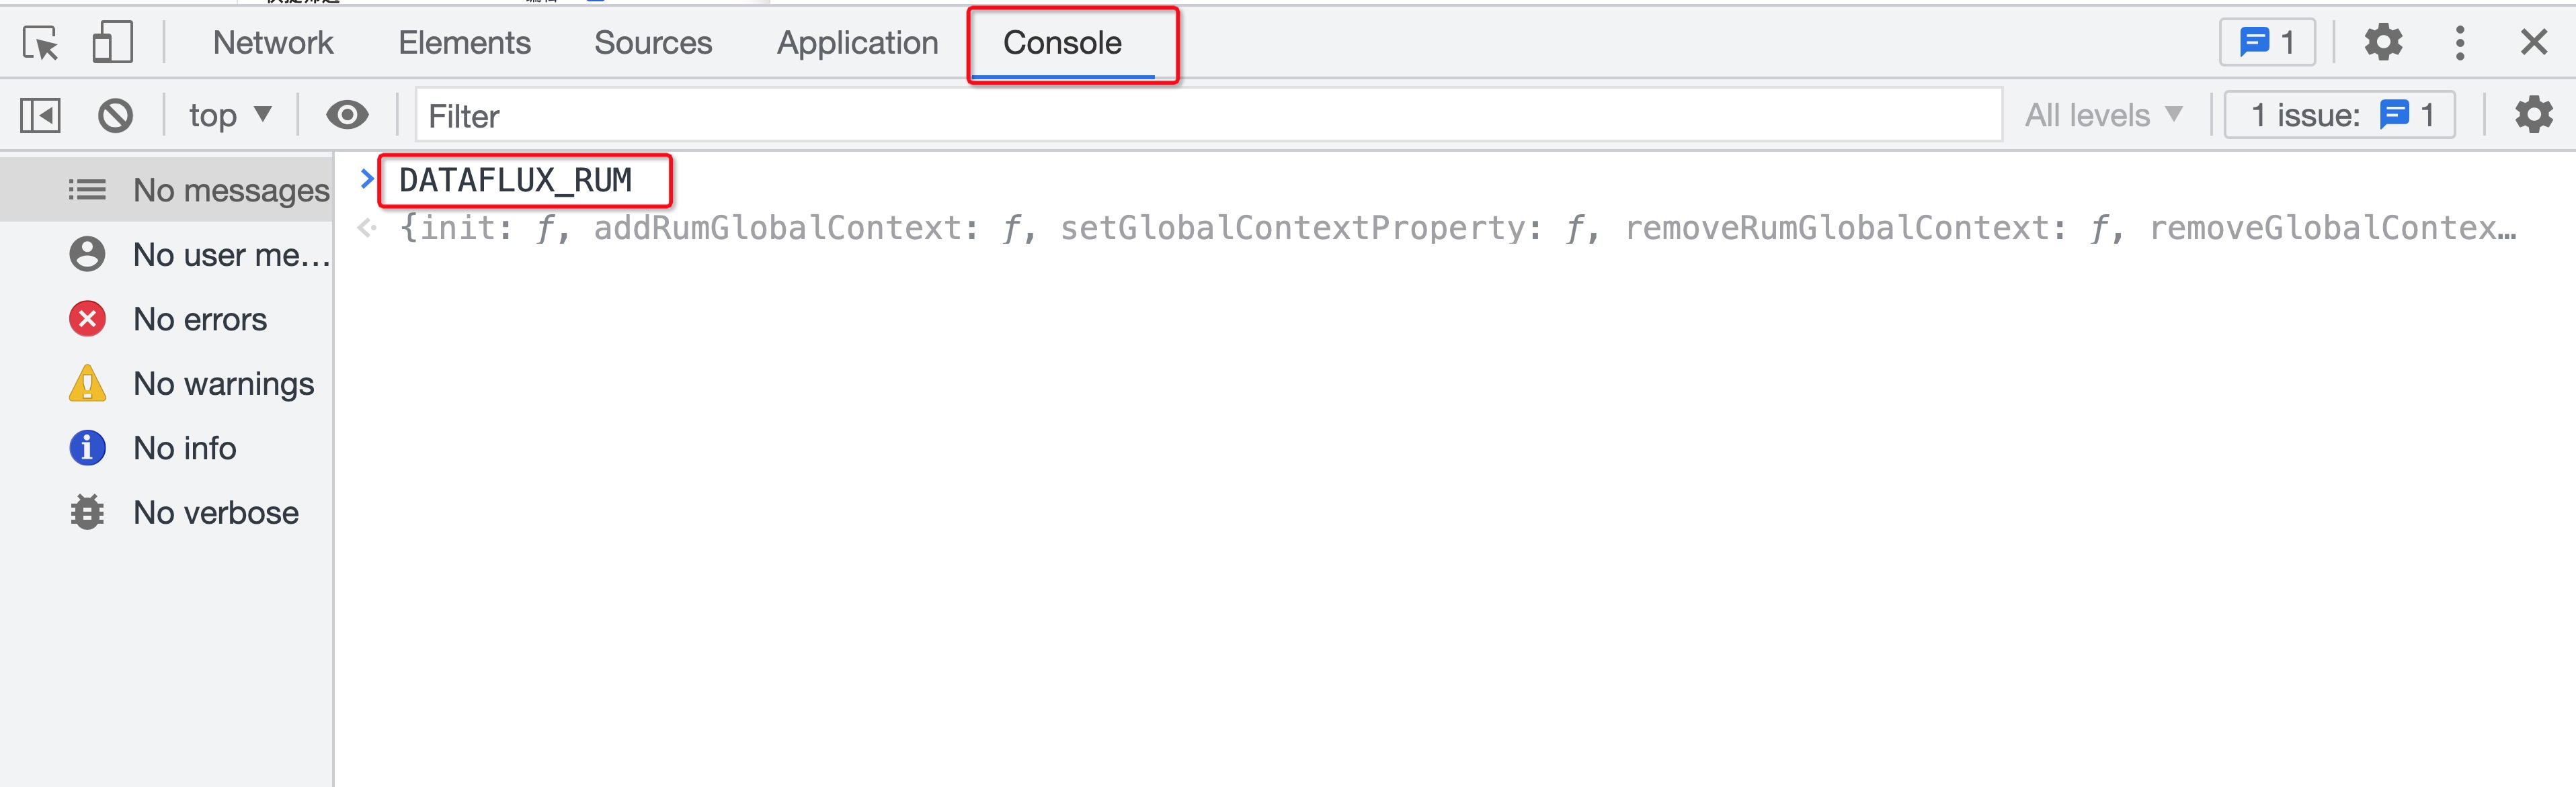Image resolution: width=2576 pixels, height=787 pixels.
Task: Activate the inspect element picker icon
Action: [41, 43]
